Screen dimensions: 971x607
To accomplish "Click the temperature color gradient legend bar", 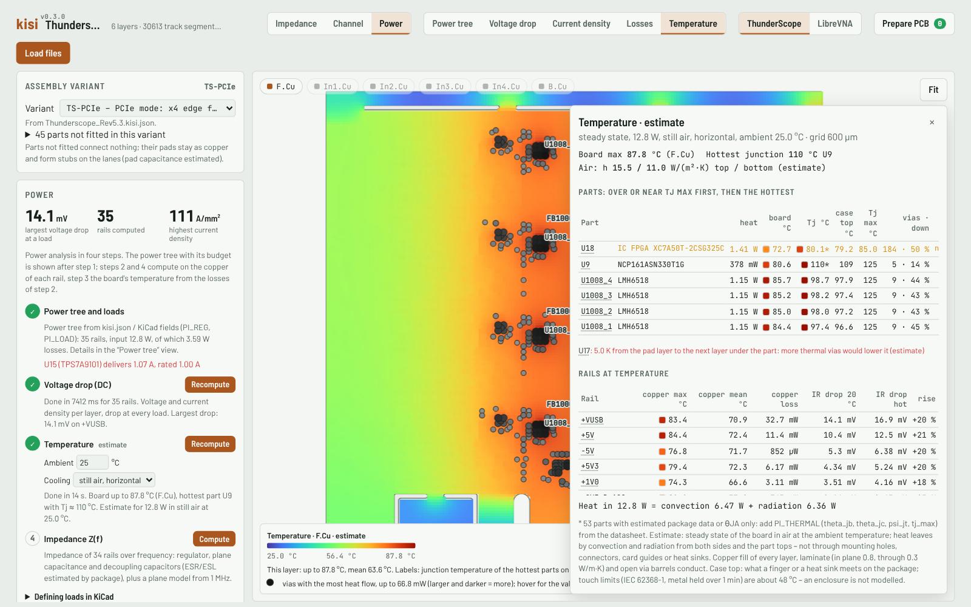I will 341,546.
